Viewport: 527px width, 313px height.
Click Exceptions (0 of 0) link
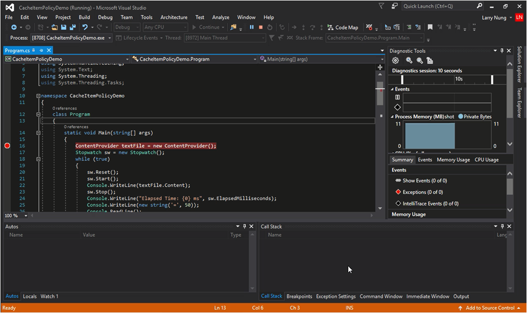(x=423, y=192)
